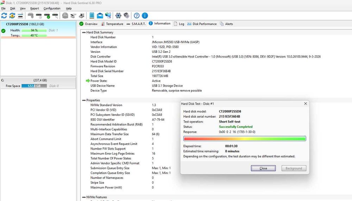Click the green Health 94 % bar
Image resolution: width=352 pixels, height=201 pixels.
(x=34, y=30)
